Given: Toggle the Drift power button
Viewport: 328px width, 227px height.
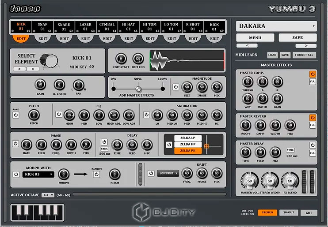Looking at the screenshot, I should click(151, 173).
